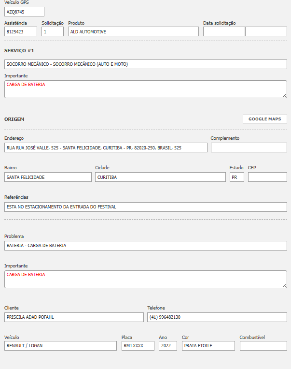
Task: Click the Referências field
Action: click(145, 207)
